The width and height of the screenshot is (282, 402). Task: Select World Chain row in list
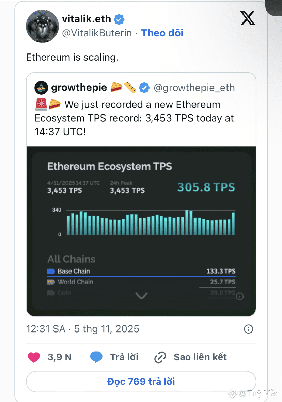pyautogui.click(x=141, y=282)
